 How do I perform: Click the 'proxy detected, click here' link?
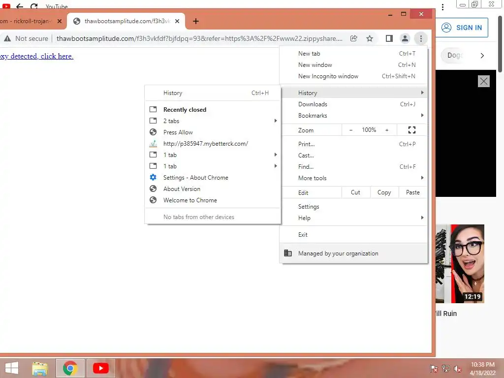point(36,56)
